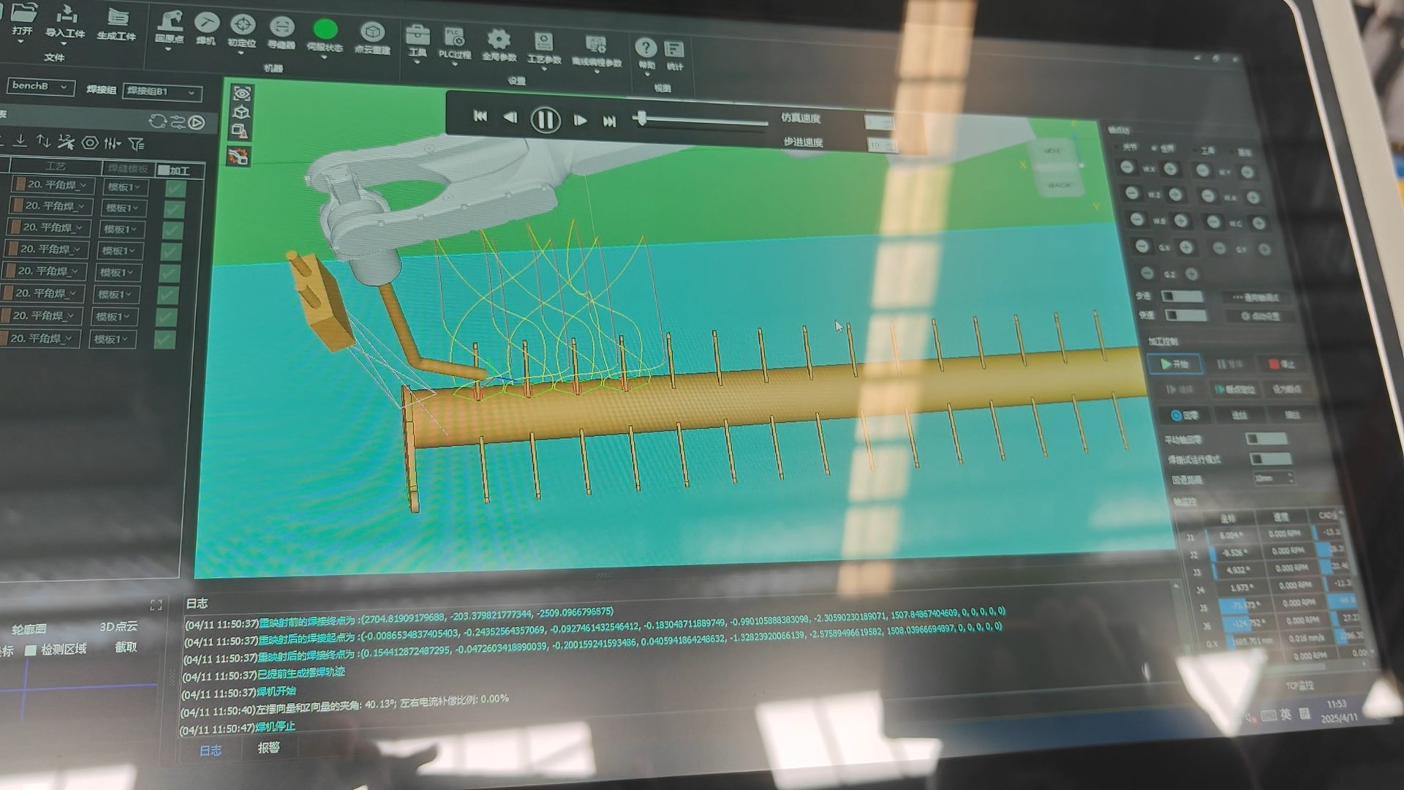Click the filter funnel icon in list toolbar
The image size is (1404, 790).
pos(136,143)
